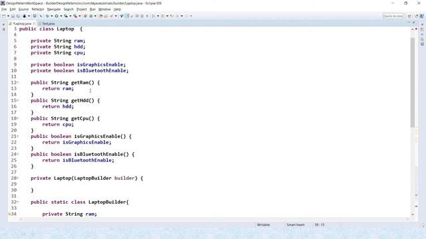
Task: Open the Run configurations dropdown arrow
Action: 61,16
